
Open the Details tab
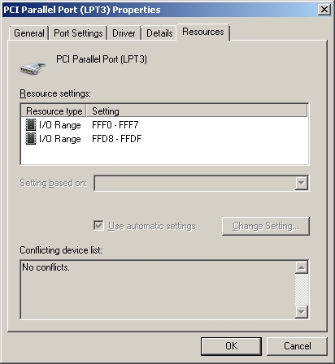pos(159,33)
